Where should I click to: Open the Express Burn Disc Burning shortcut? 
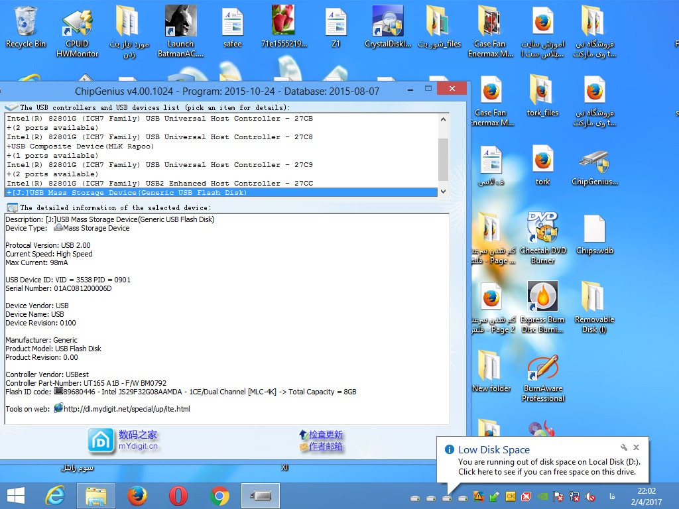[542, 306]
